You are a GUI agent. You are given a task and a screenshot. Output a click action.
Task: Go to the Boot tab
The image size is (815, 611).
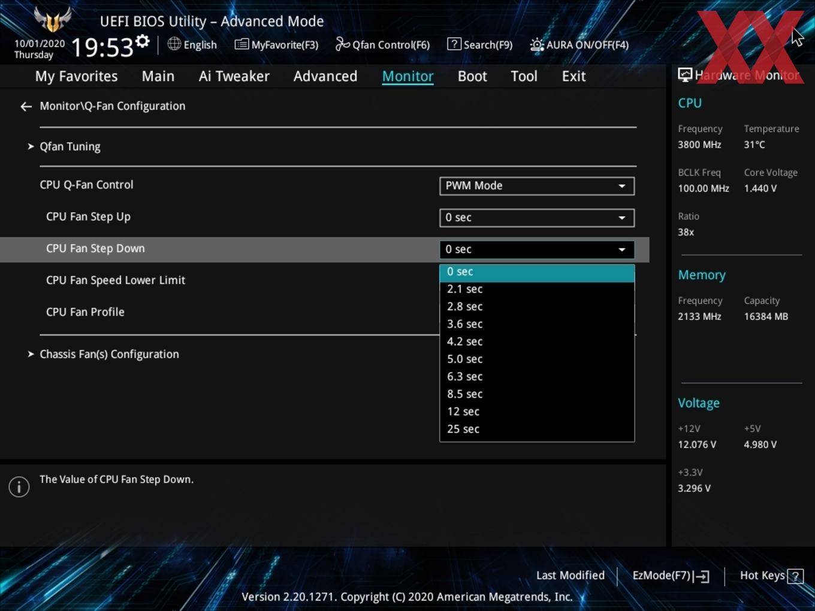pyautogui.click(x=472, y=76)
